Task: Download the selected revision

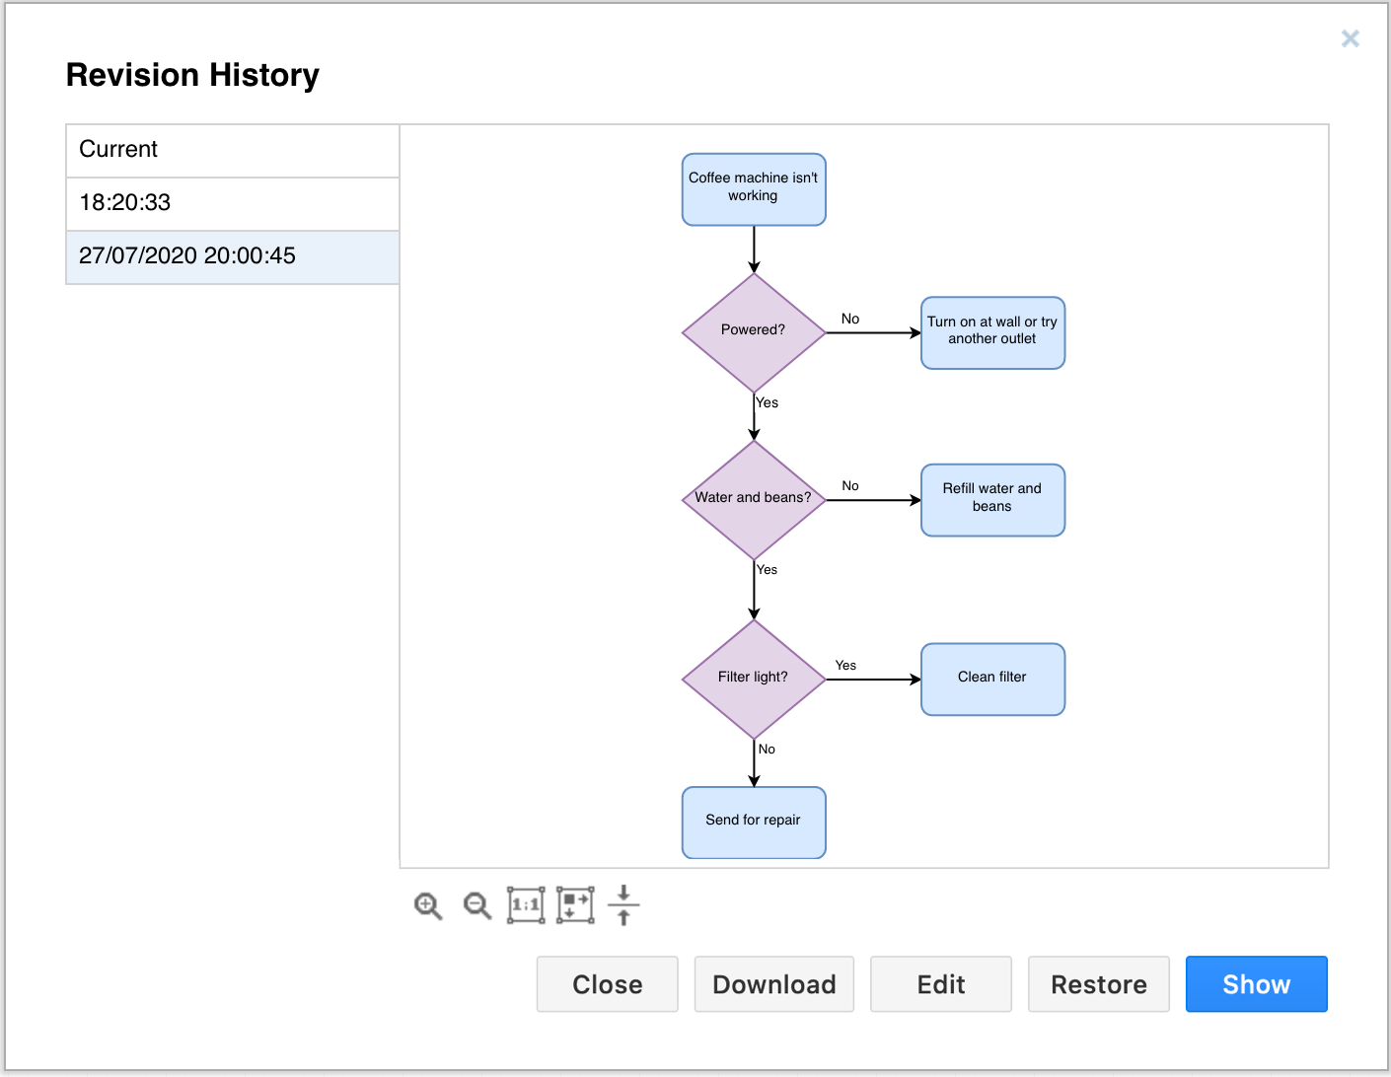Action: click(x=773, y=983)
